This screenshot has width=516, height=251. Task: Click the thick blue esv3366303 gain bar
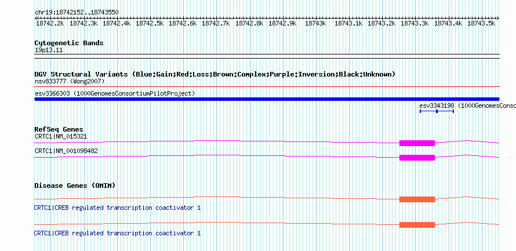coord(267,99)
